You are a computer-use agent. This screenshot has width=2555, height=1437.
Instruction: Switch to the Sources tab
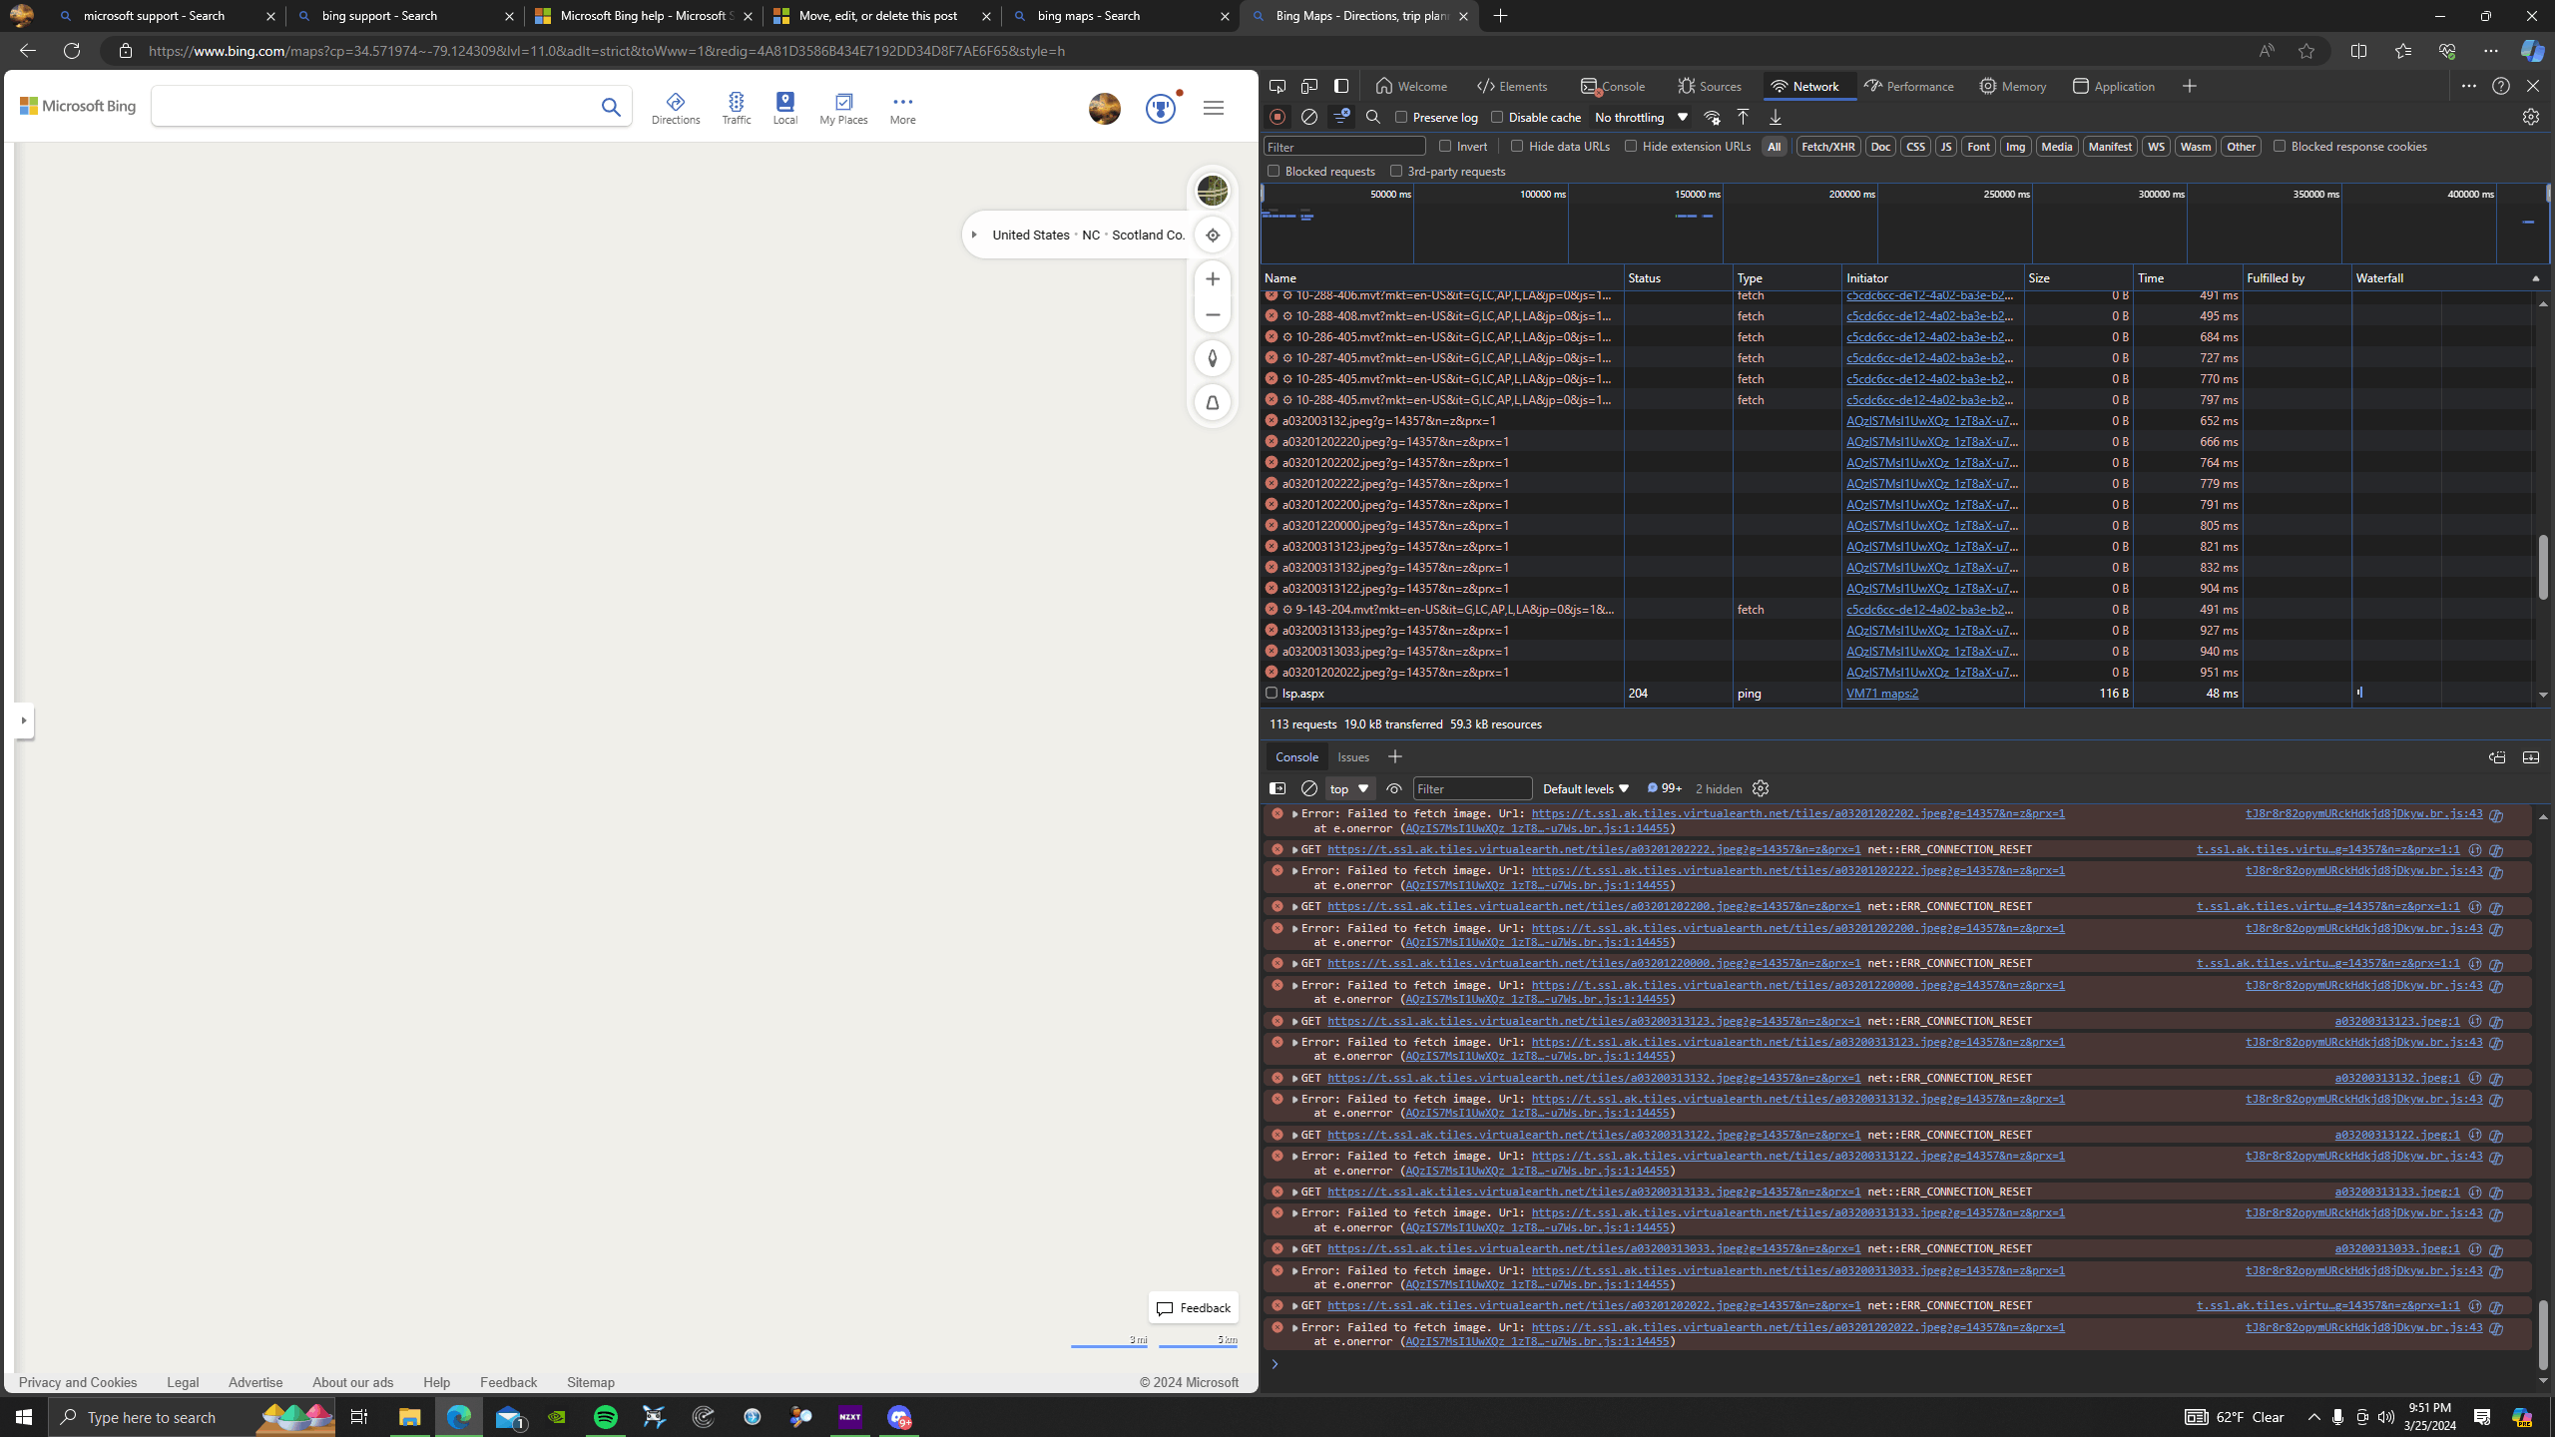tap(1710, 86)
